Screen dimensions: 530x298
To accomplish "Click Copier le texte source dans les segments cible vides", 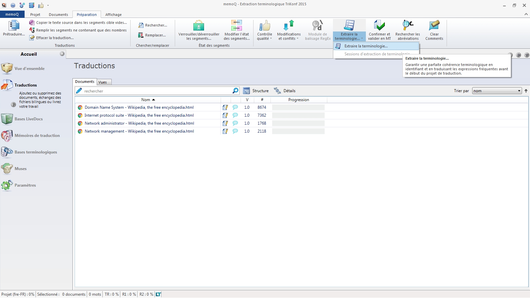I will 78,23.
